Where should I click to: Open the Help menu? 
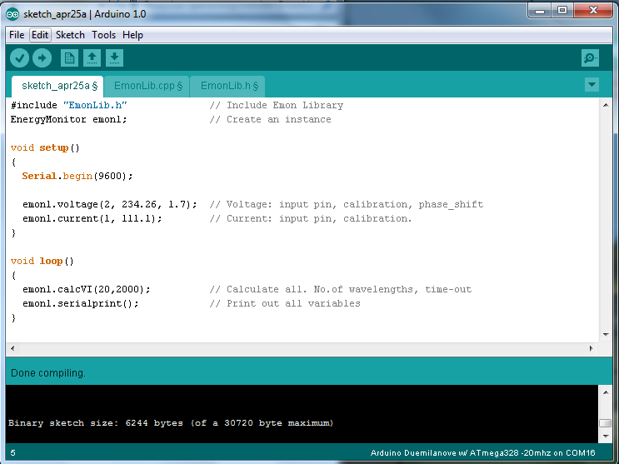pos(132,35)
